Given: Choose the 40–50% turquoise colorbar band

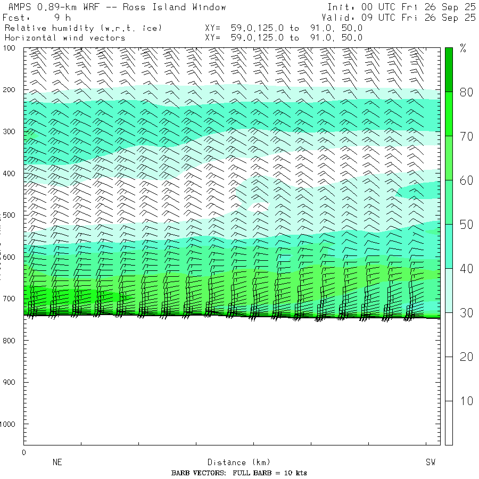Looking at the screenshot, I should pos(449,246).
